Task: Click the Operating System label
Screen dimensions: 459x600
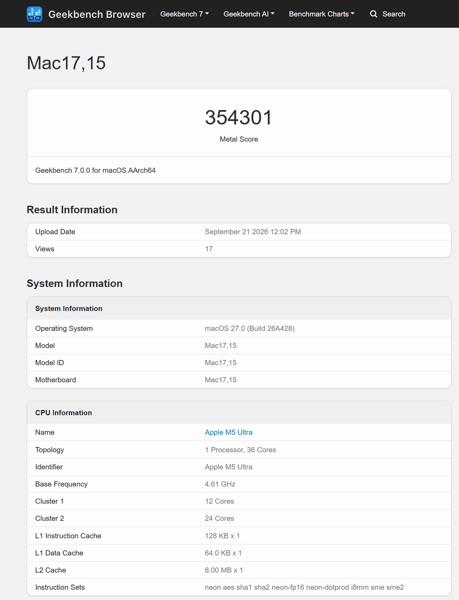Action: pos(64,328)
